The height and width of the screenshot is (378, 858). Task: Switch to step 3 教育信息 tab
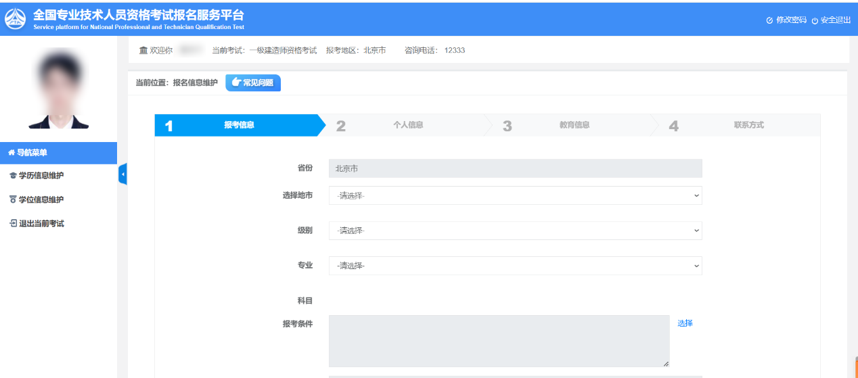(573, 125)
